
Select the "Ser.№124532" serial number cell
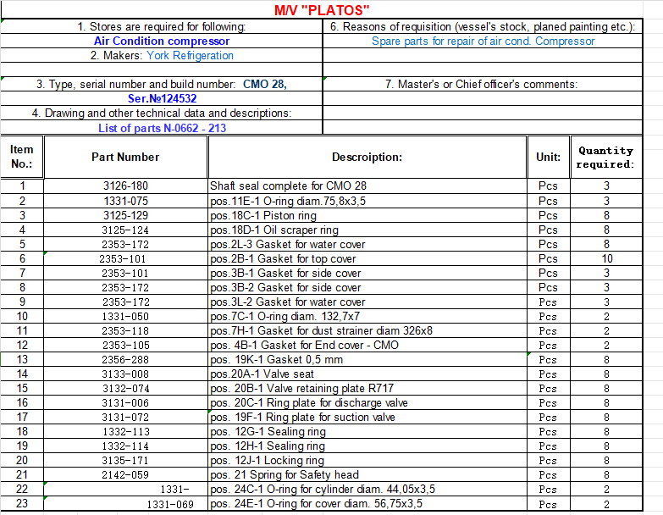[x=162, y=98]
